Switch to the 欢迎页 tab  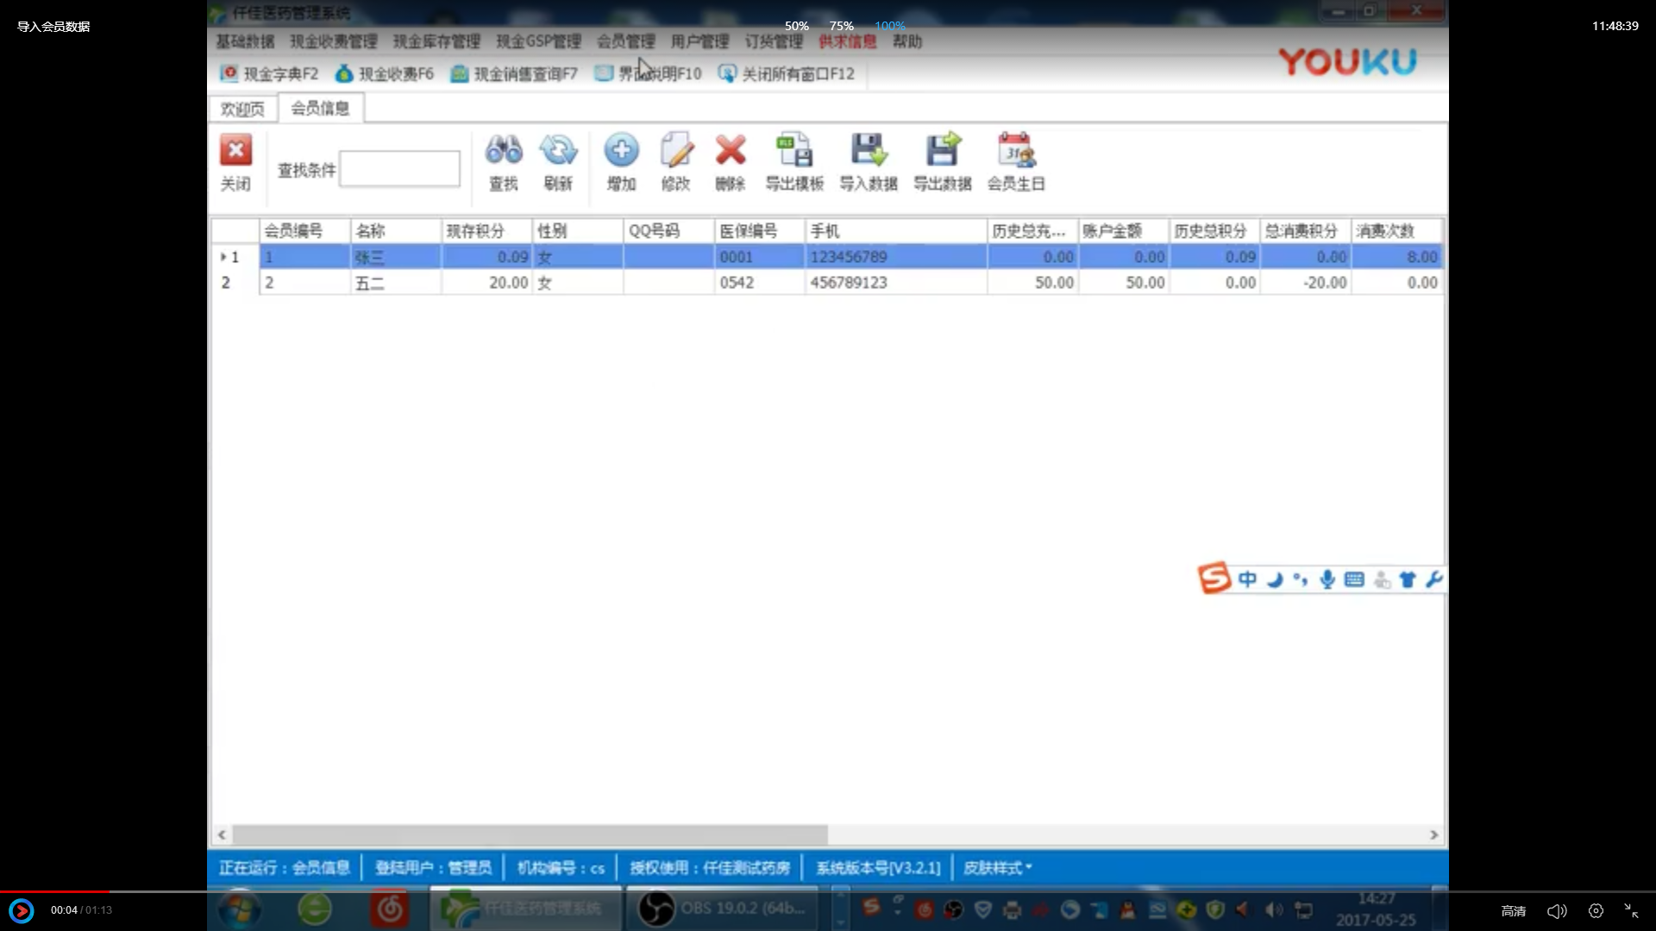(242, 109)
